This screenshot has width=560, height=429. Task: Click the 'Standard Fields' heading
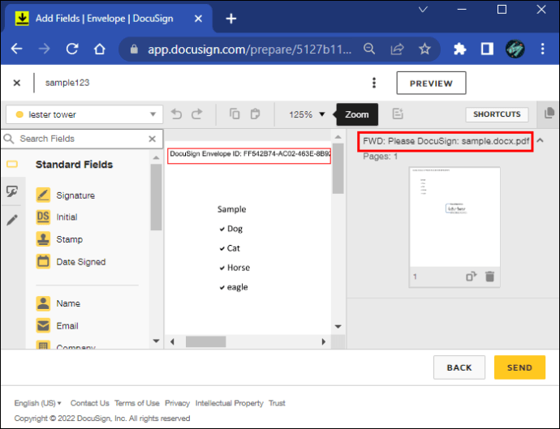point(74,165)
